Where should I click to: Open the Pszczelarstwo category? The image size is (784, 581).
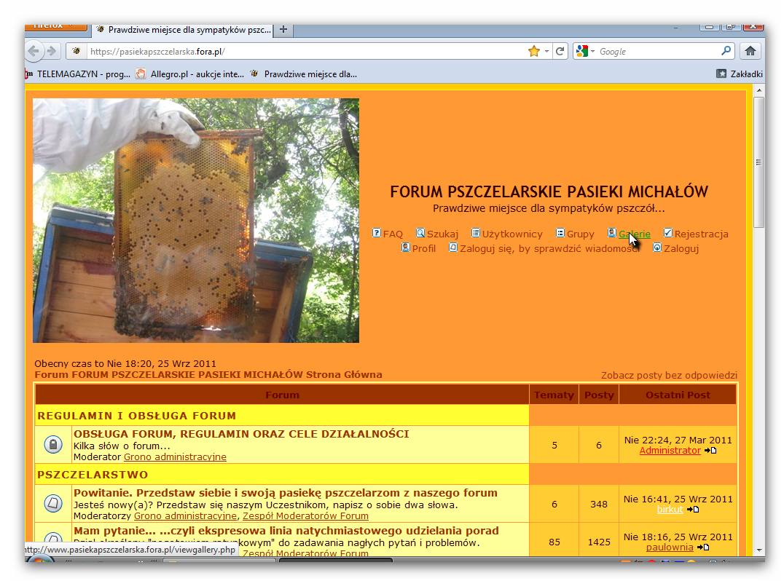click(93, 475)
